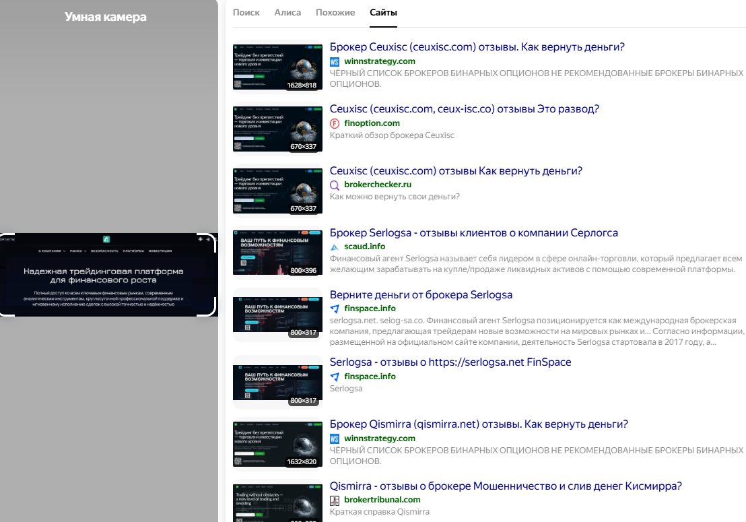The height and width of the screenshot is (522, 746).
Task: Switch to the Поиск tab
Action: [x=246, y=13]
